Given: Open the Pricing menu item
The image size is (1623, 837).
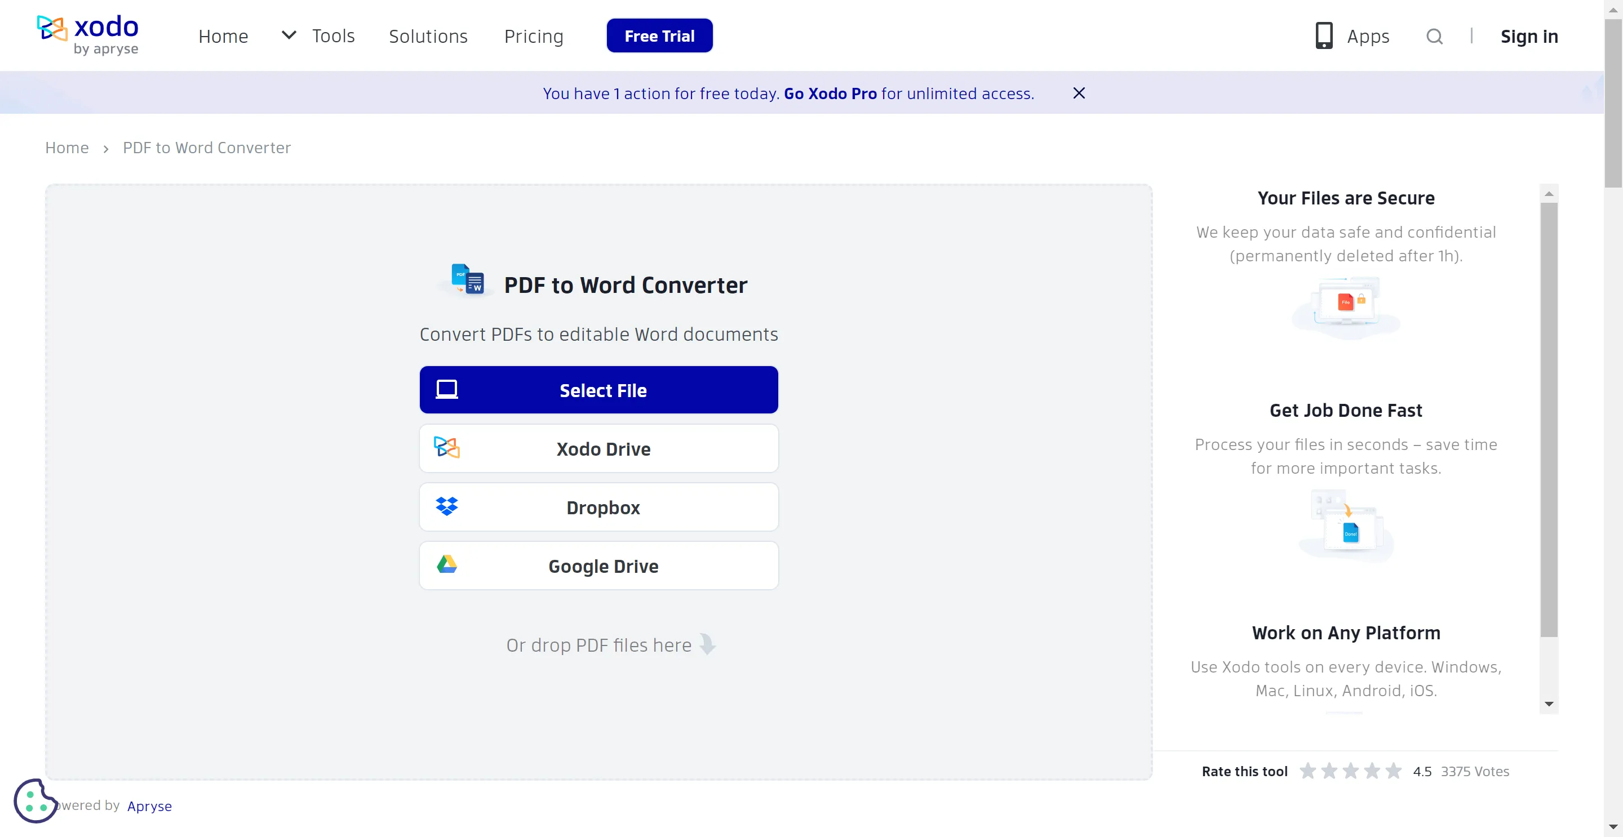Looking at the screenshot, I should click(534, 35).
